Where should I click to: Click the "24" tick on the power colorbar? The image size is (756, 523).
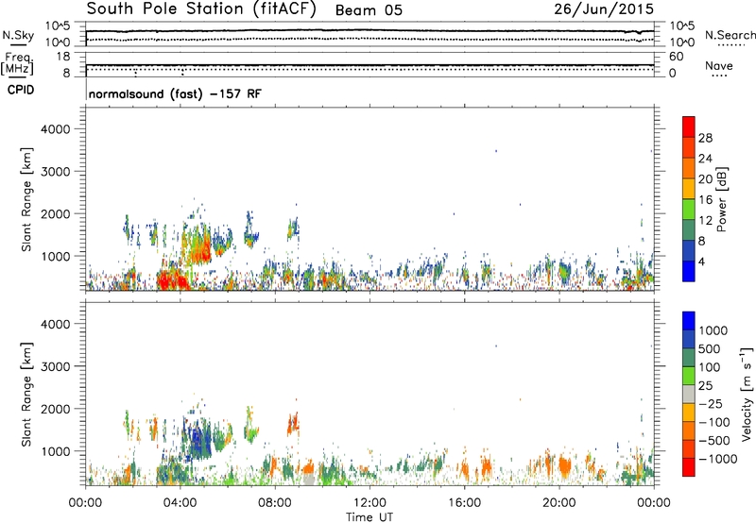coord(705,159)
